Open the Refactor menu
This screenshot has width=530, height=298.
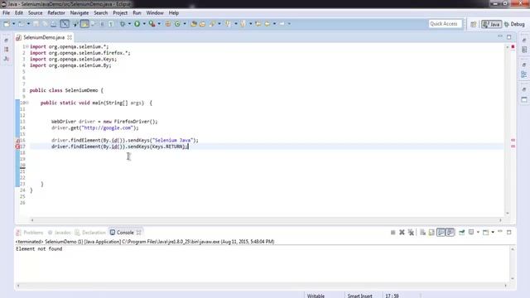click(x=56, y=13)
